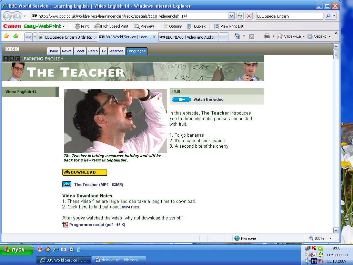
Task: Go back with the browser Back arrow
Action: click(x=7, y=16)
